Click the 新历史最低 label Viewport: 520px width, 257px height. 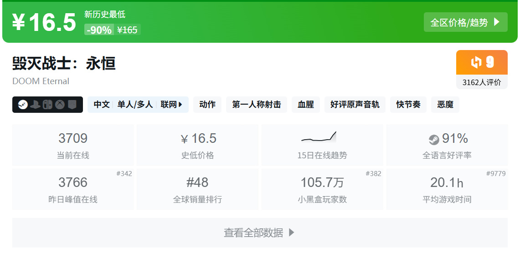(105, 14)
